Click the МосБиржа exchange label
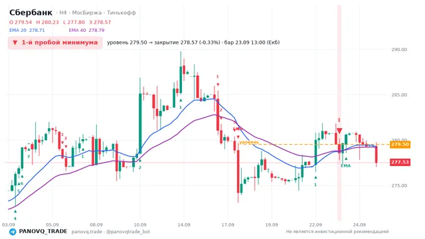Screen dimensions: 425x239 click(x=87, y=13)
